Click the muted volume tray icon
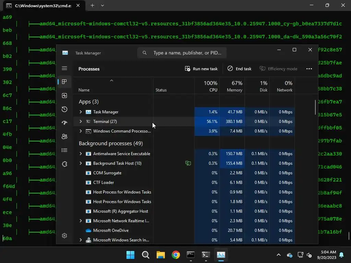This screenshot has height=263, width=351. point(309,255)
